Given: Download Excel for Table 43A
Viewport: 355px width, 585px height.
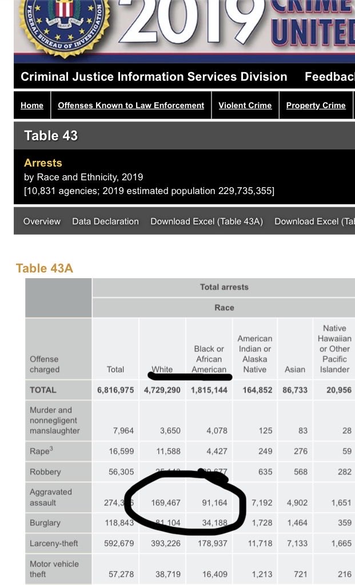Looking at the screenshot, I should point(207,222).
